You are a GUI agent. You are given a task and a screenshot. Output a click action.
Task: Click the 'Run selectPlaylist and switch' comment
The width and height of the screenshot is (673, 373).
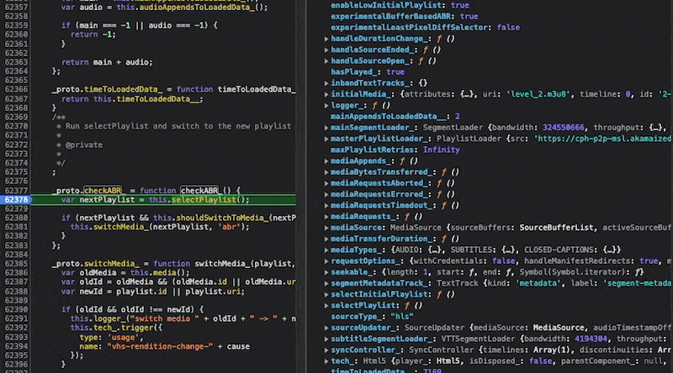point(178,126)
